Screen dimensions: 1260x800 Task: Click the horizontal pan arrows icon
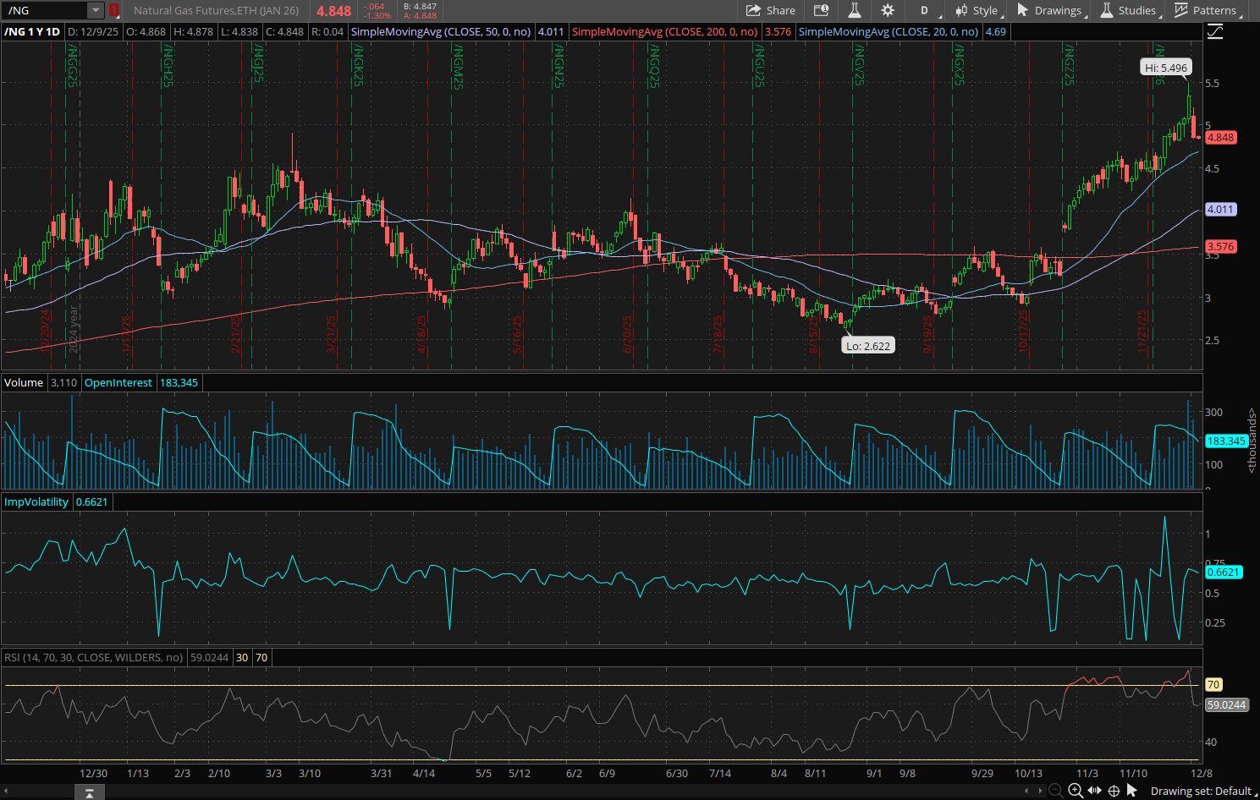[x=1093, y=791]
